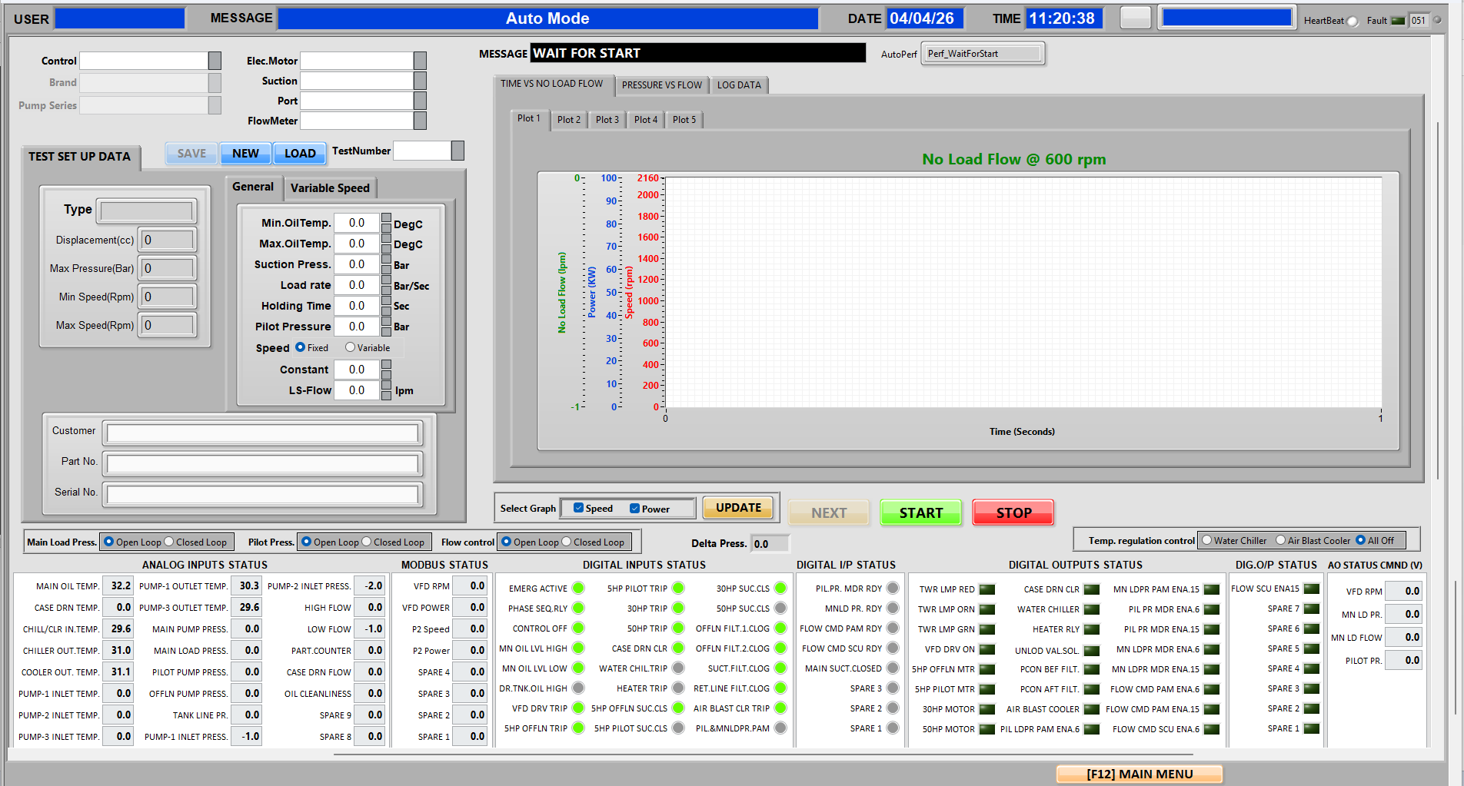Click the 50HP SUC.CLS gray indicator
This screenshot has height=786, width=1464.
tap(780, 609)
